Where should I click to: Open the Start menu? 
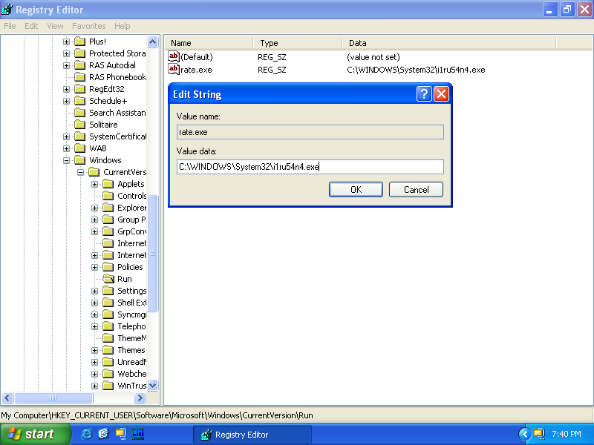35,434
